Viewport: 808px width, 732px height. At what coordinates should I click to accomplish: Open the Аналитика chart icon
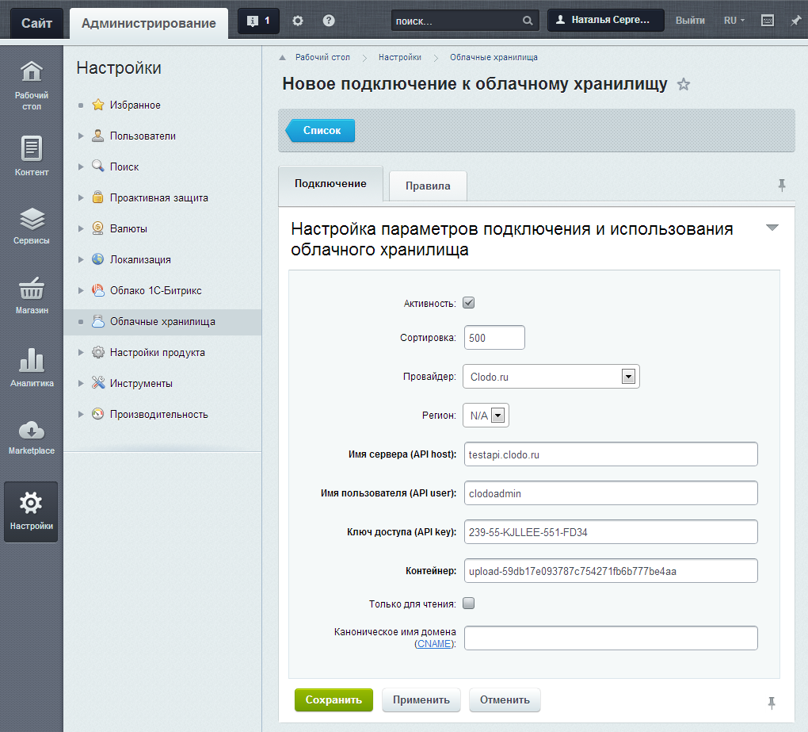(x=32, y=361)
